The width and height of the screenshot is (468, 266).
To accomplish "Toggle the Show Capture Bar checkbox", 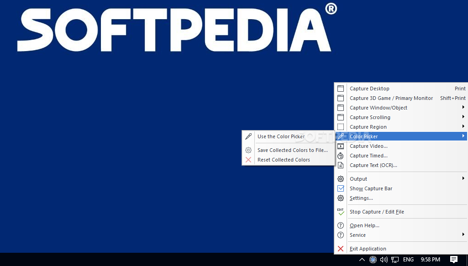I will (x=341, y=188).
